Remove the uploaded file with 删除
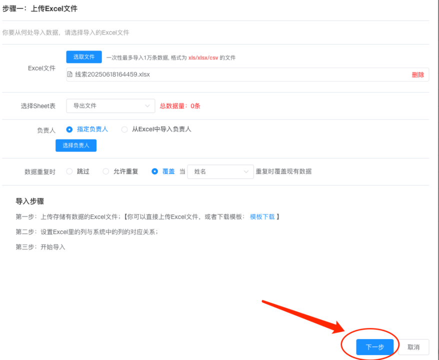Screen dimensions: 439x360 417,74
